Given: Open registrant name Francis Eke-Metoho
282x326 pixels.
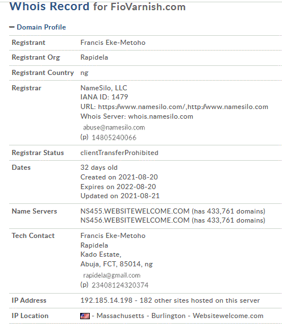Looking at the screenshot, I should tap(113, 43).
